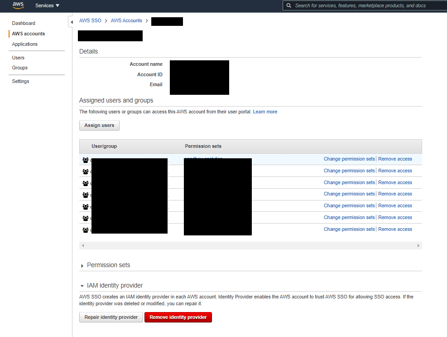
Task: Click the Repair identity provider button
Action: click(111, 317)
